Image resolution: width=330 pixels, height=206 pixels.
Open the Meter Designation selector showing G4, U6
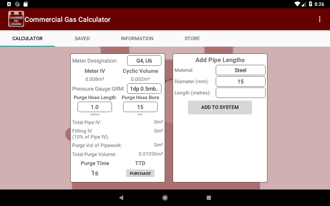144,60
